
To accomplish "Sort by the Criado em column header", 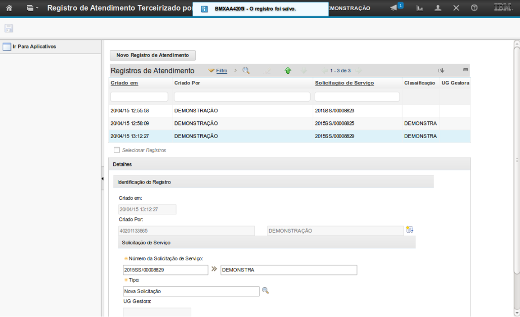I will coord(124,83).
